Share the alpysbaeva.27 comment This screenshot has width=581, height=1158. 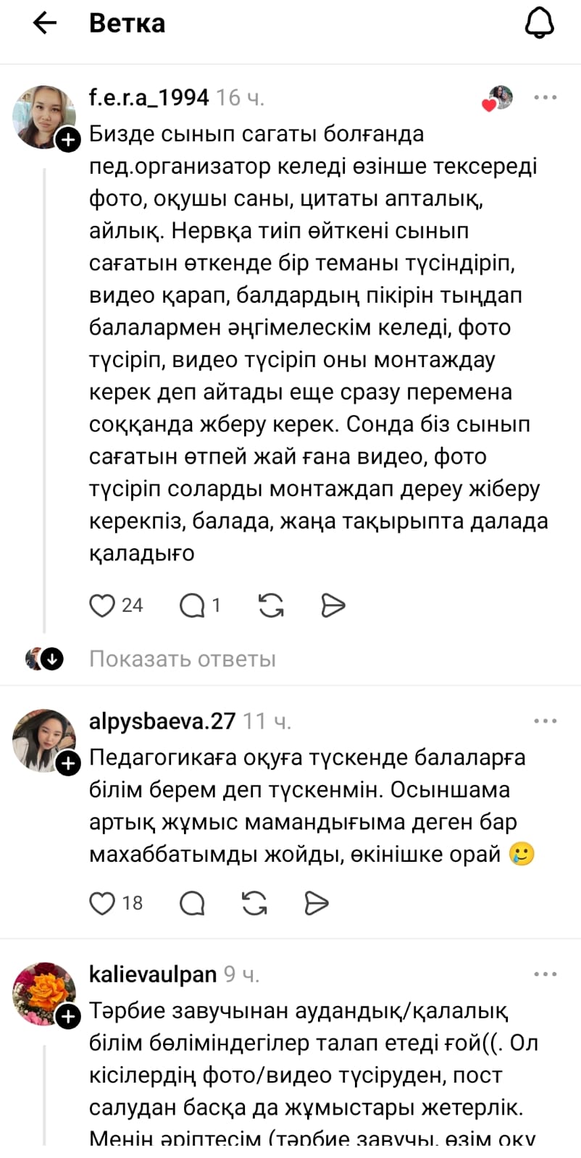[316, 903]
